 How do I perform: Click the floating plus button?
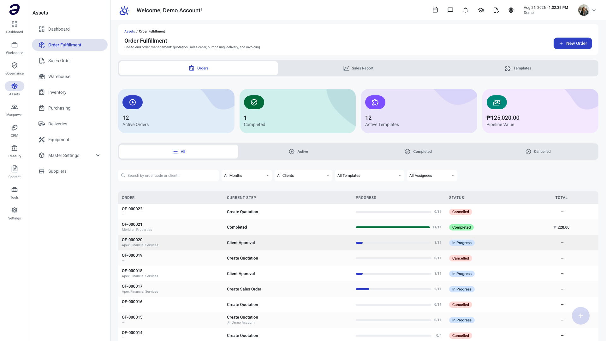pos(581,316)
